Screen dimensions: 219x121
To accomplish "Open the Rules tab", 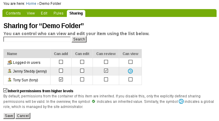I will click(58, 13).
